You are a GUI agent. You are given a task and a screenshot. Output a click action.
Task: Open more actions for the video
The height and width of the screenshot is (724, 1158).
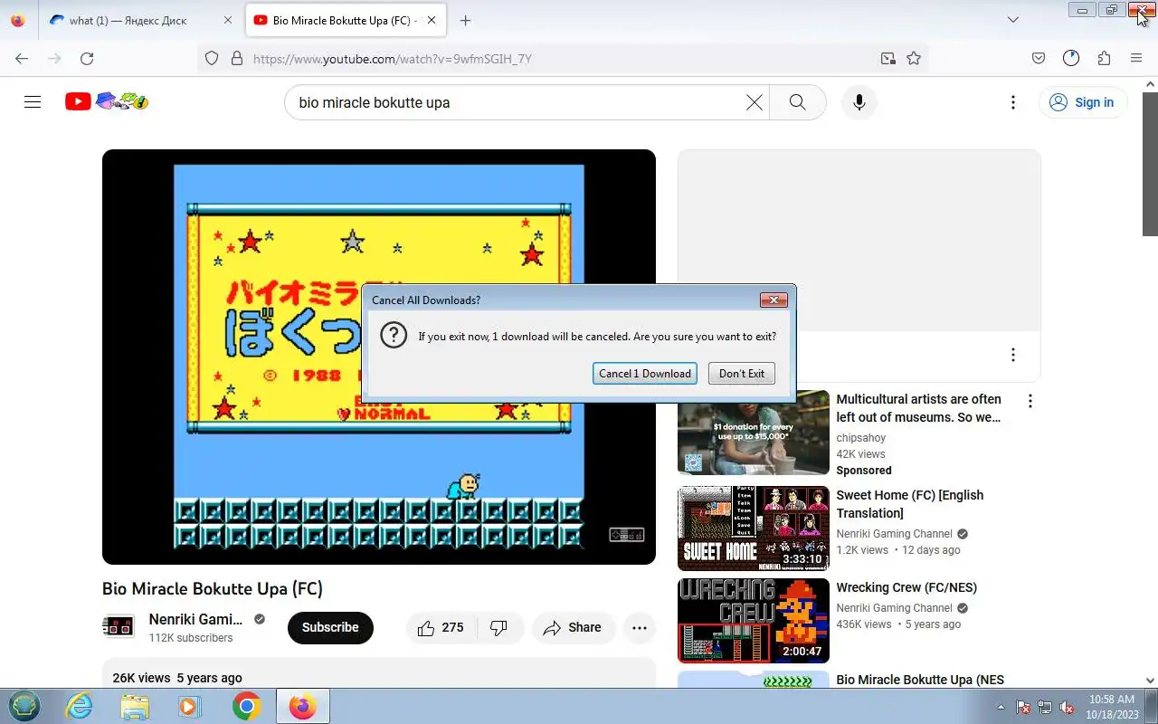tap(640, 627)
